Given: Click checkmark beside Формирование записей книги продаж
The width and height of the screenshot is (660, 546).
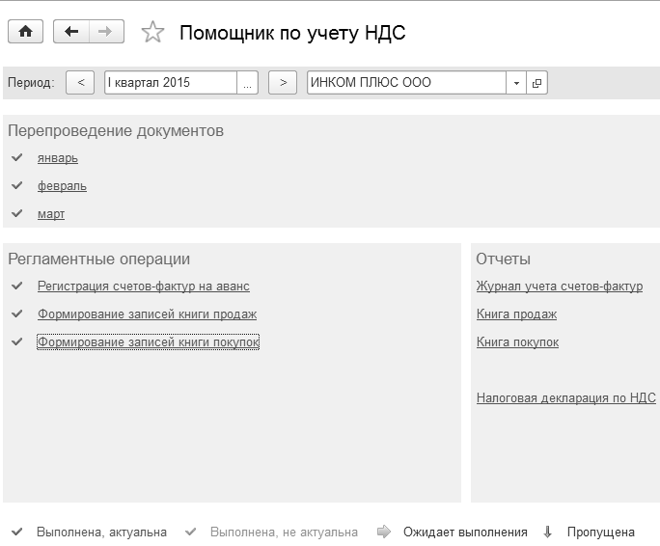Looking at the screenshot, I should pos(16,314).
